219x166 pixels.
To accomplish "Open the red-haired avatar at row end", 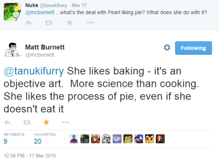I will point(160,139).
